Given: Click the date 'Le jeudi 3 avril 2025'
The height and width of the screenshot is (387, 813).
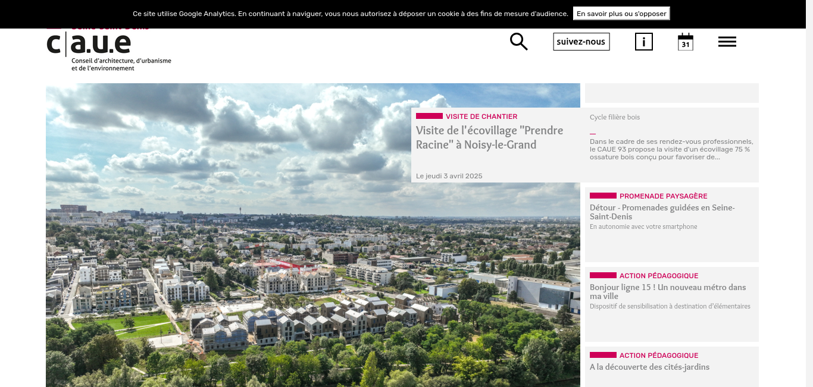Looking at the screenshot, I should (449, 176).
